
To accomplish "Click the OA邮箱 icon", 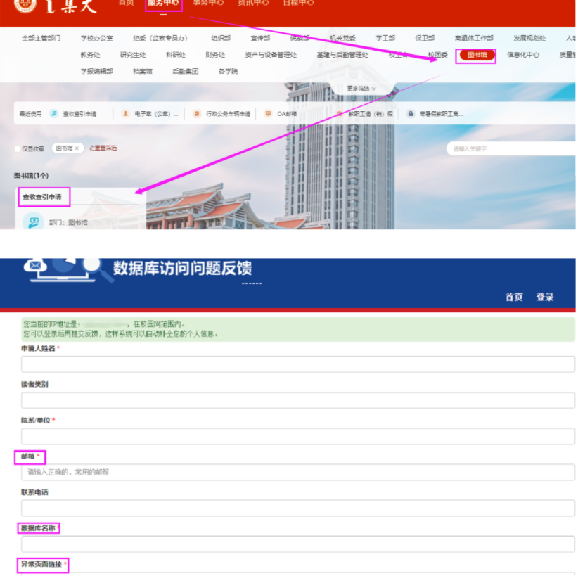I will point(268,113).
